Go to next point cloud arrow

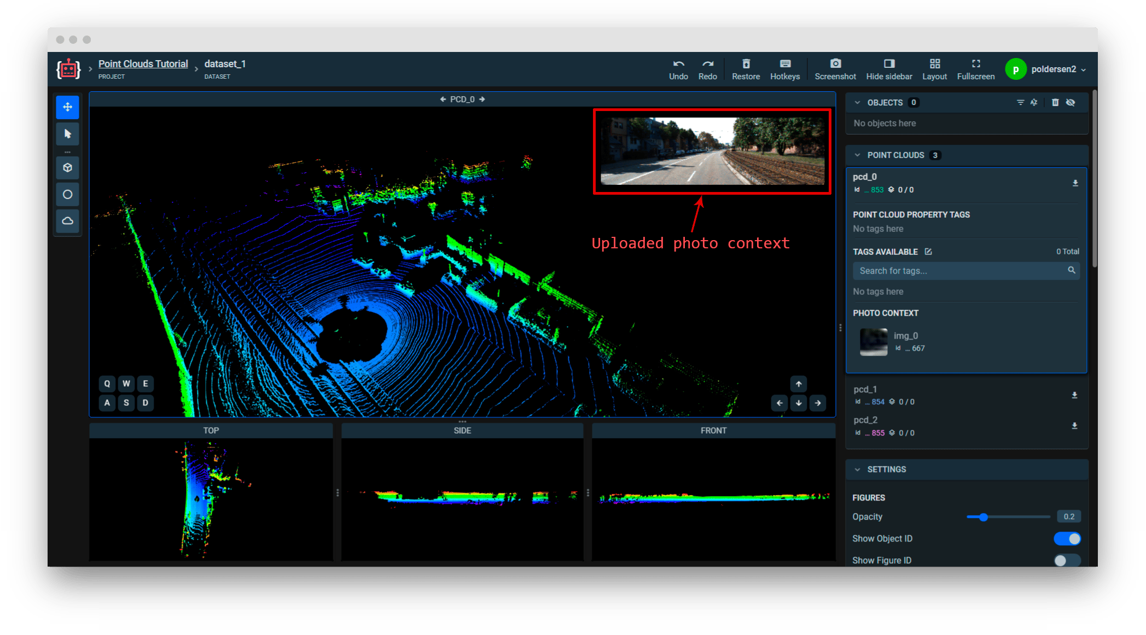point(482,100)
